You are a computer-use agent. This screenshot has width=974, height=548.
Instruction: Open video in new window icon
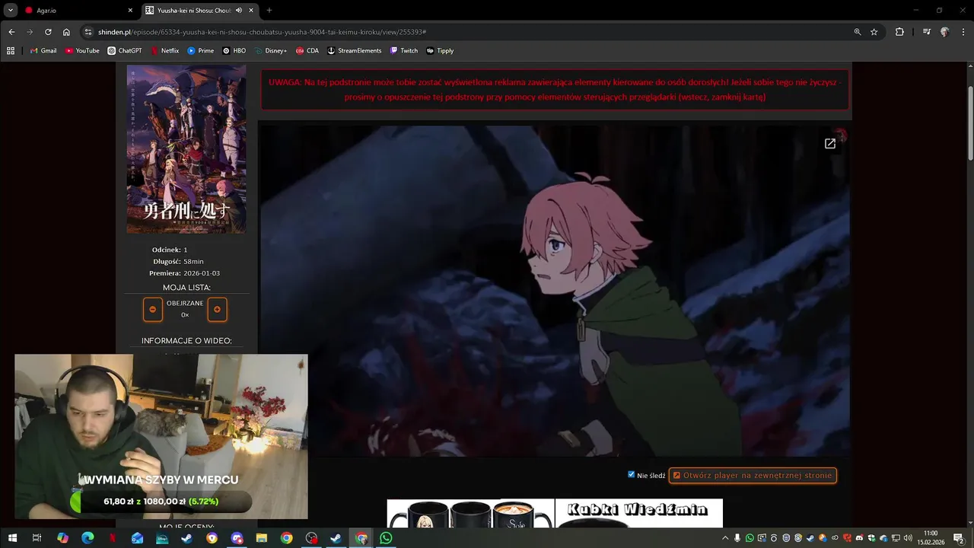(830, 143)
